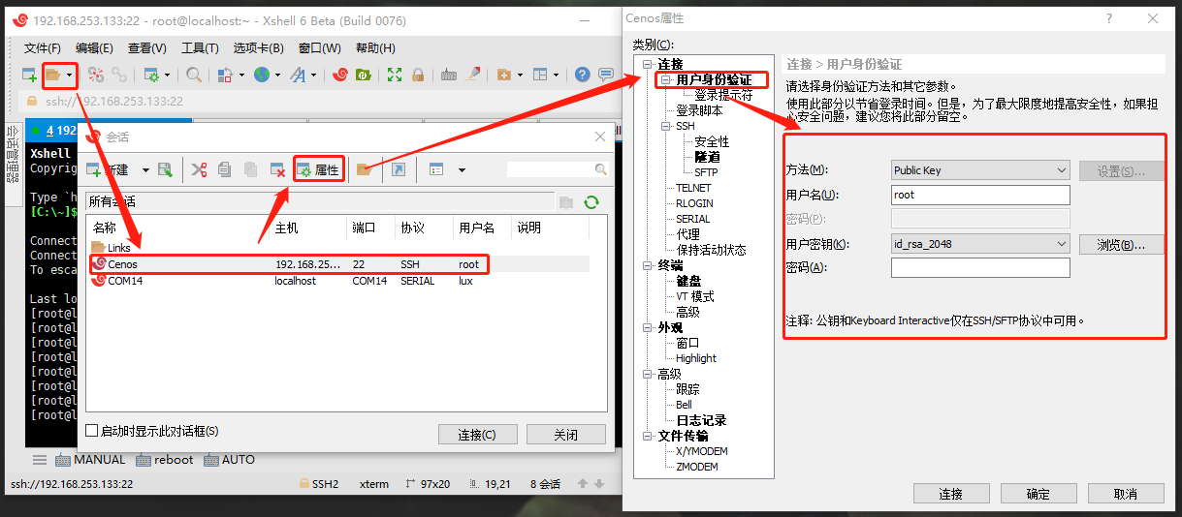The image size is (1182, 517).
Task: Select 日志记录 tree item
Action: pos(701,420)
